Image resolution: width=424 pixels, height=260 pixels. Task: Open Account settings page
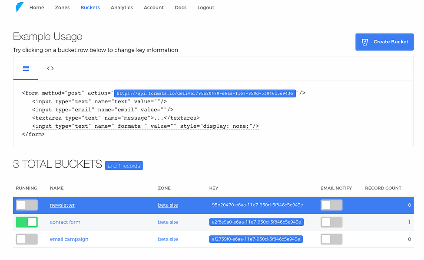tap(154, 7)
